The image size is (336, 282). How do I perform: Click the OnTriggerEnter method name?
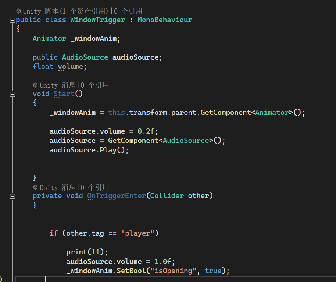click(x=117, y=196)
